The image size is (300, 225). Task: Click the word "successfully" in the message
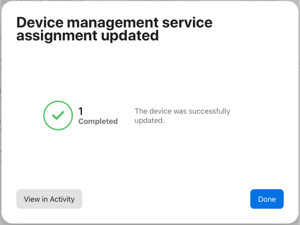(210, 111)
